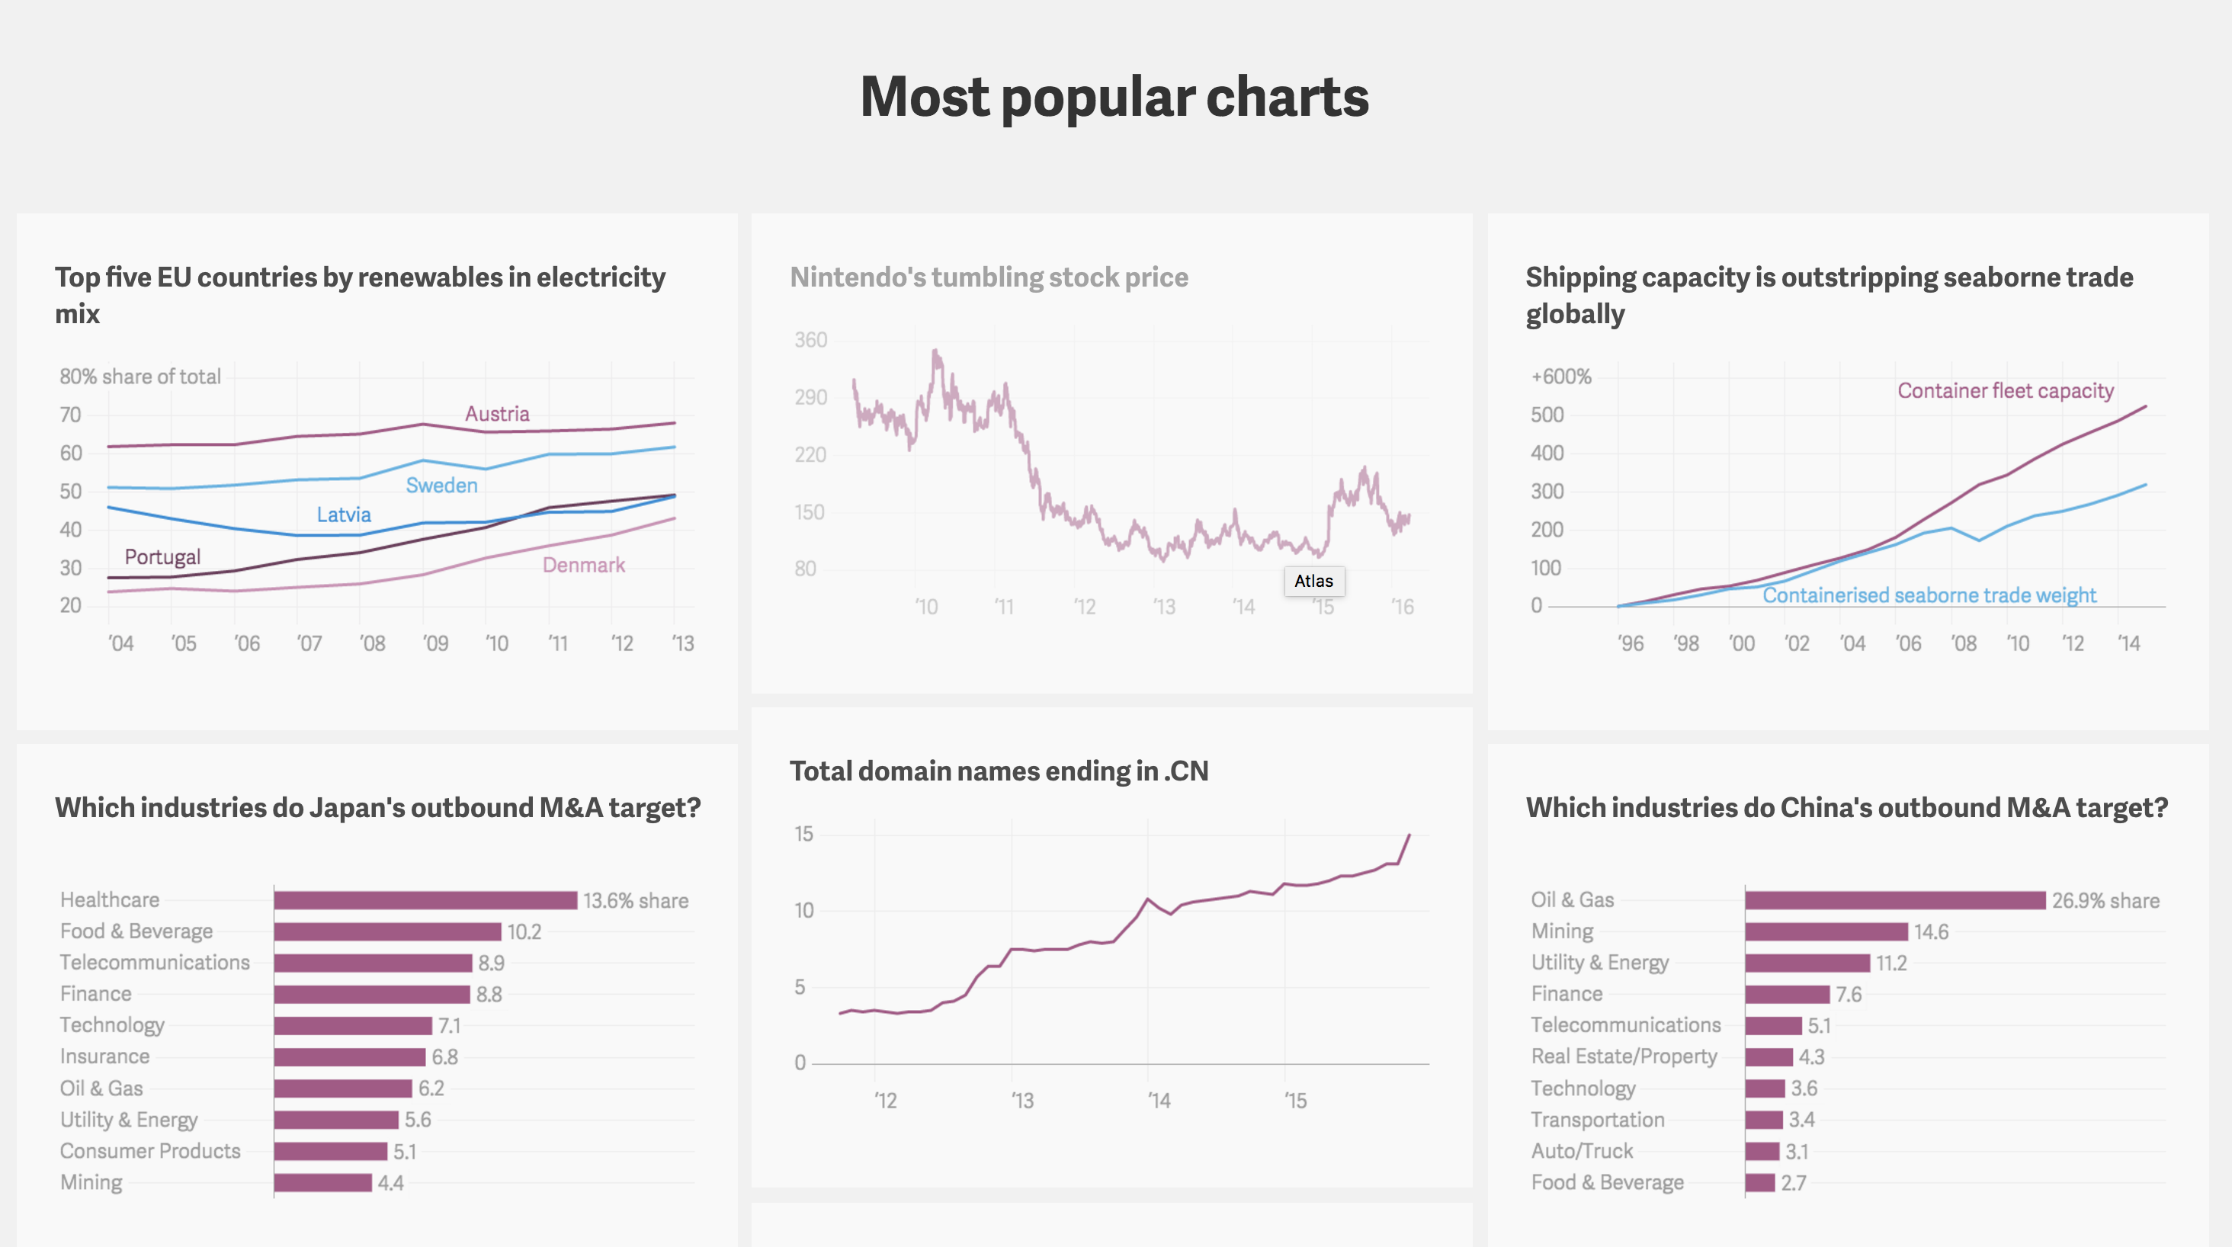Select the Denmark series label
Image resolution: width=2232 pixels, height=1247 pixels.
point(583,565)
